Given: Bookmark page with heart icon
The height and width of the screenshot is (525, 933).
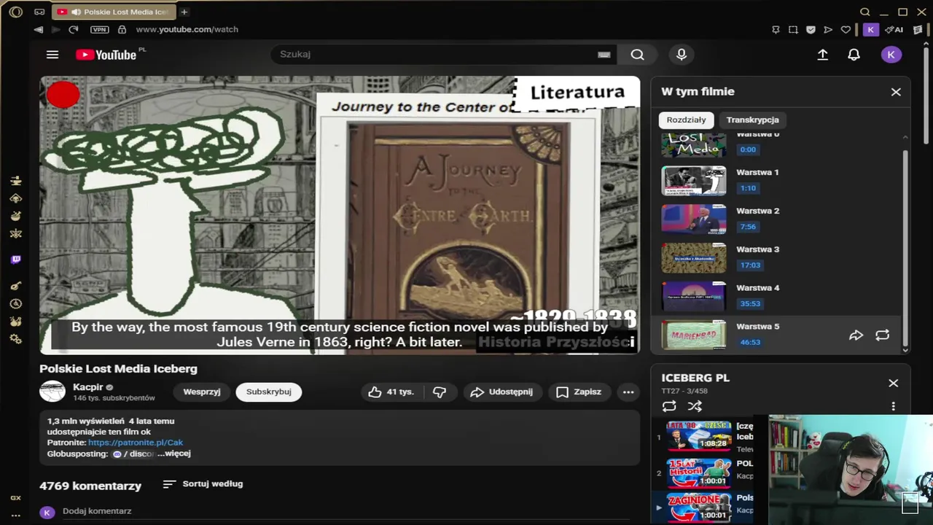Looking at the screenshot, I should (846, 30).
